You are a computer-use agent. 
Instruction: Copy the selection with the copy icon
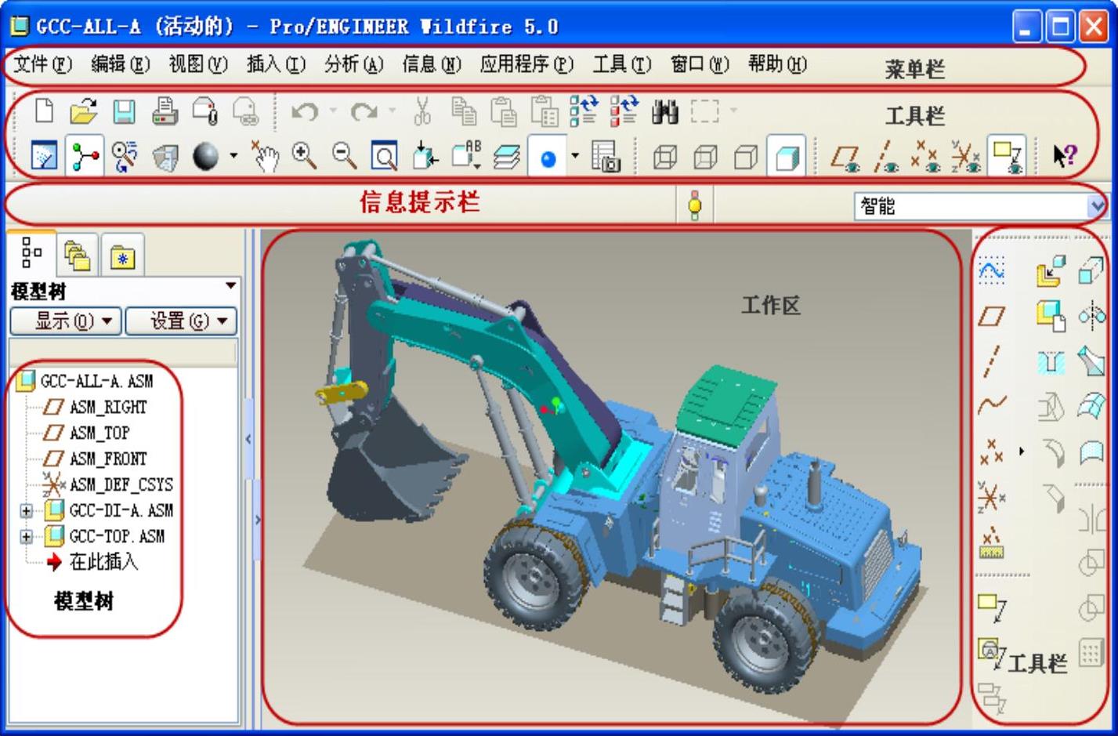(x=464, y=111)
